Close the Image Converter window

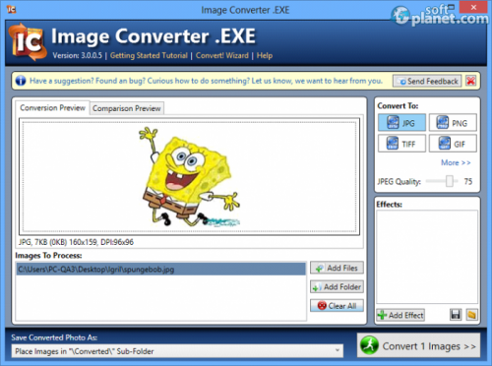pos(473,8)
